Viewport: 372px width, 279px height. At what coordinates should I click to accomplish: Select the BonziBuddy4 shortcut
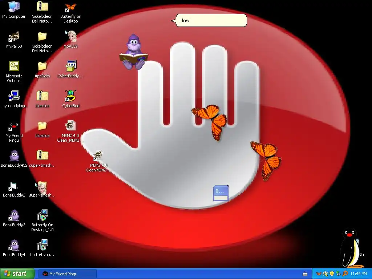click(x=14, y=248)
